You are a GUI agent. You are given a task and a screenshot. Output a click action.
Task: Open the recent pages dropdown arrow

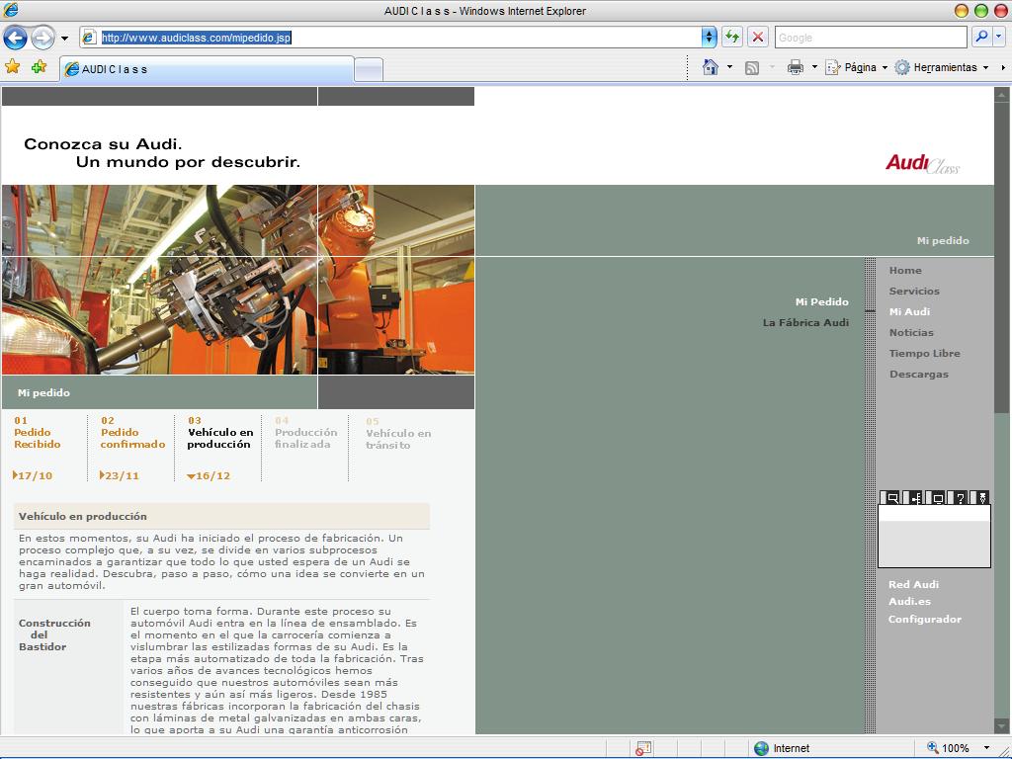(64, 39)
